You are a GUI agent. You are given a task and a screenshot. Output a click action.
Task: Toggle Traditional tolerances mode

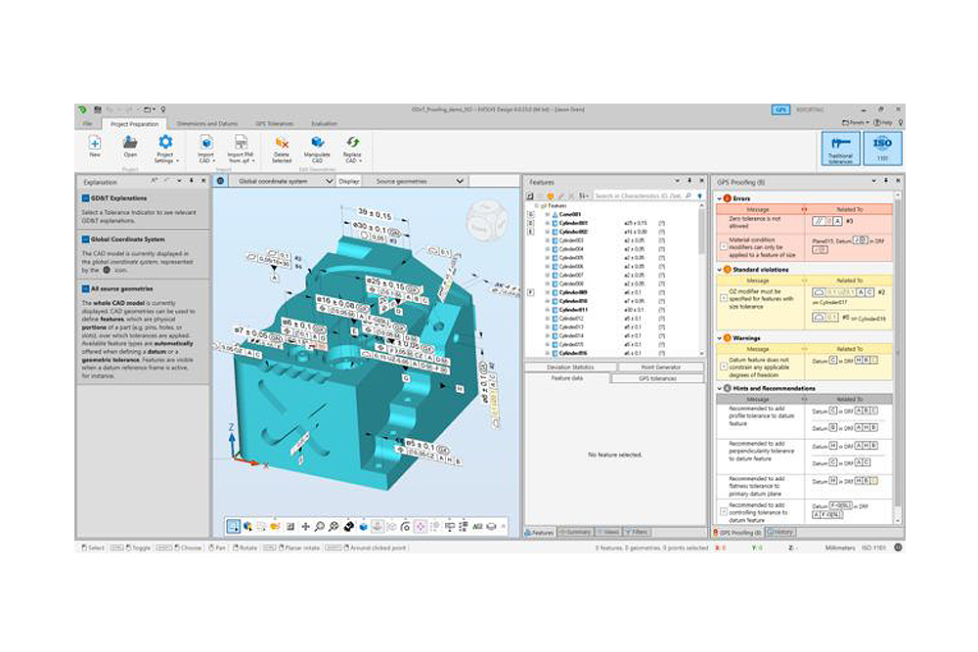coord(840,148)
